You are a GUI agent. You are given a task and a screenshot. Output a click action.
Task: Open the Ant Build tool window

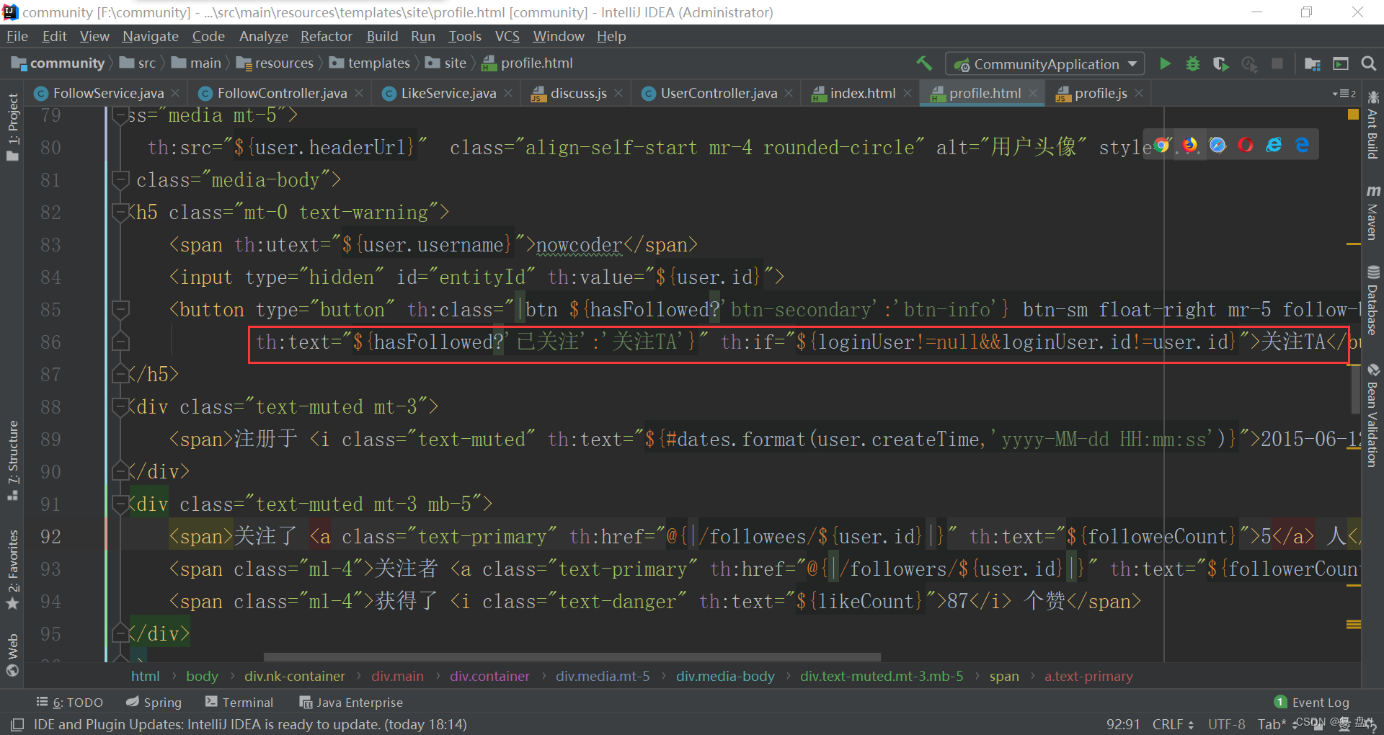(x=1372, y=125)
